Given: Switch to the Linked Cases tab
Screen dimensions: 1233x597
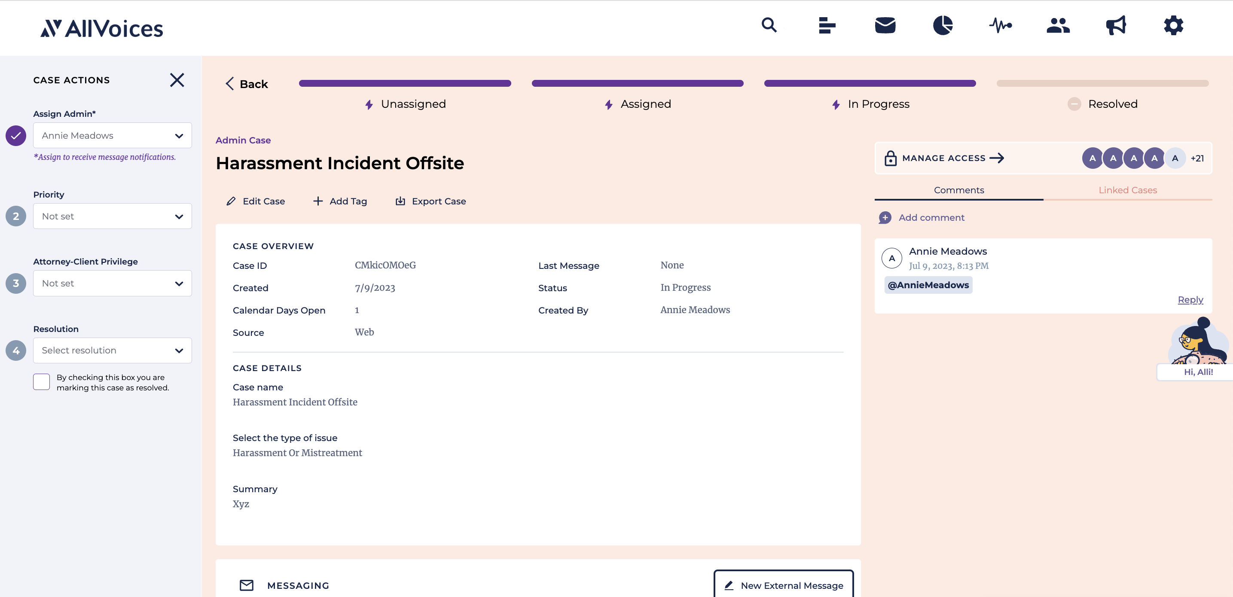Looking at the screenshot, I should 1128,190.
